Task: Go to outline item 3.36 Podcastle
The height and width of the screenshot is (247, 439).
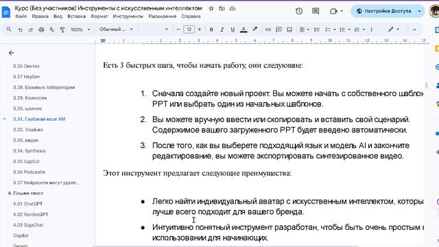Action: point(29,172)
